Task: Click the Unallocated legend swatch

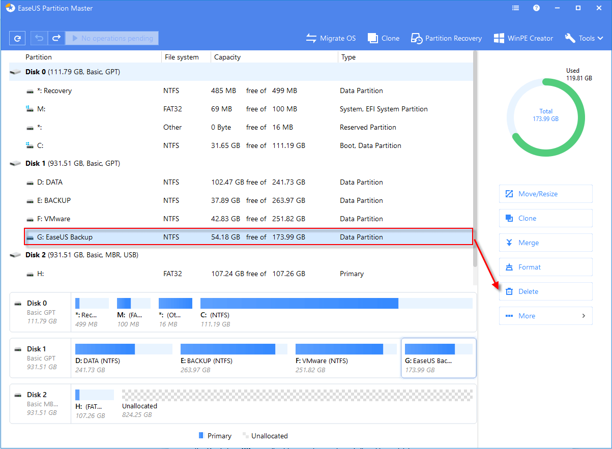Action: [x=246, y=436]
